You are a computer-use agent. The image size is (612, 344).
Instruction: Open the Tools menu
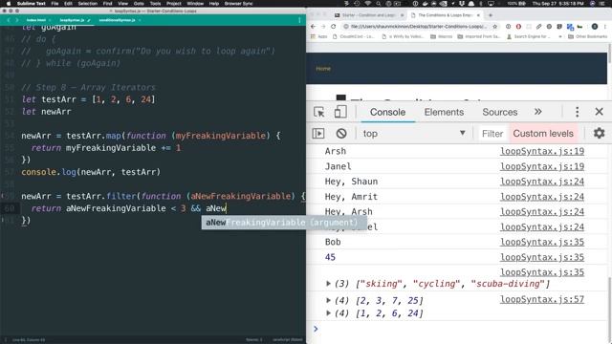(x=155, y=4)
